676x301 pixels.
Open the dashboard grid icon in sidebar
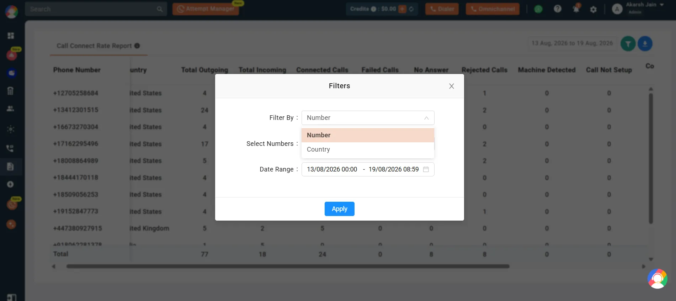pyautogui.click(x=11, y=36)
